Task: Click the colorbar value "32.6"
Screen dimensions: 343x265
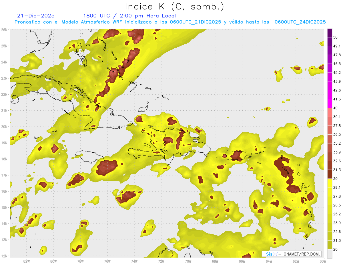Action: pos(337,161)
